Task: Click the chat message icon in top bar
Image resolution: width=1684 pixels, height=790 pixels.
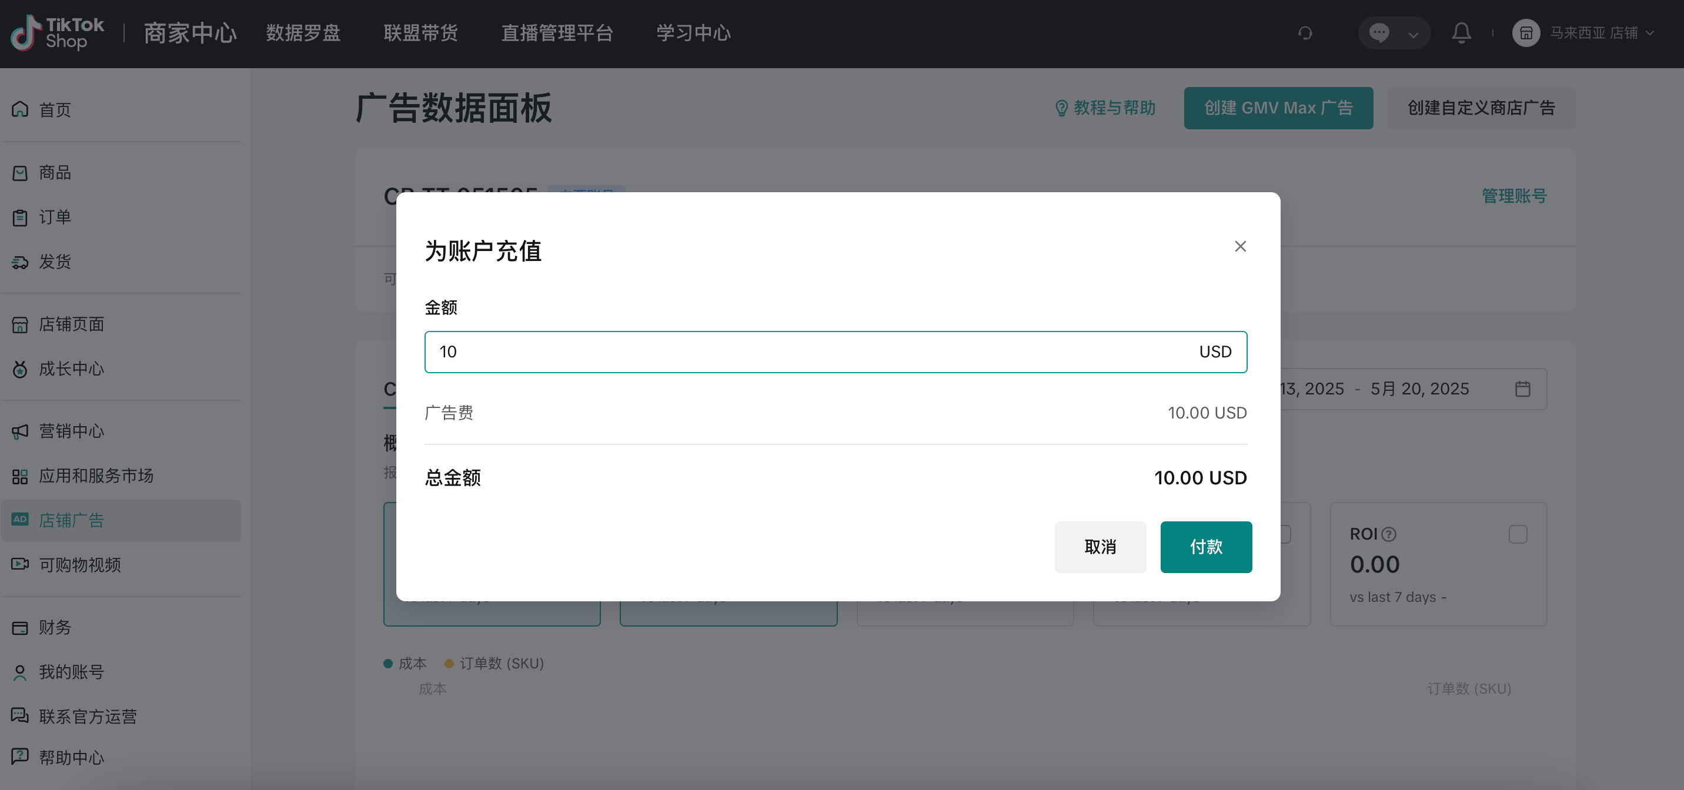Action: [x=1379, y=33]
